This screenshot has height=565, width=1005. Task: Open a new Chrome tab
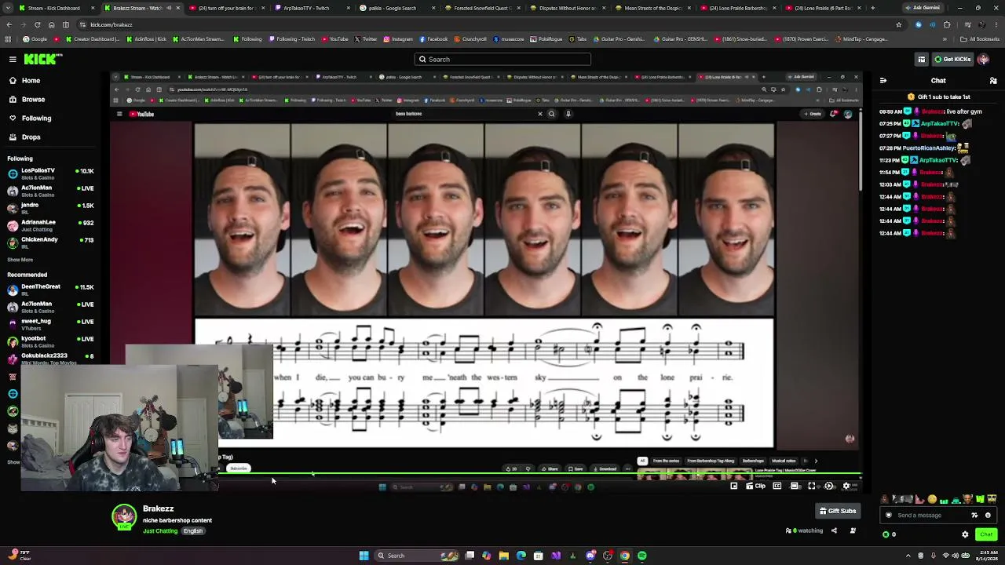872,8
